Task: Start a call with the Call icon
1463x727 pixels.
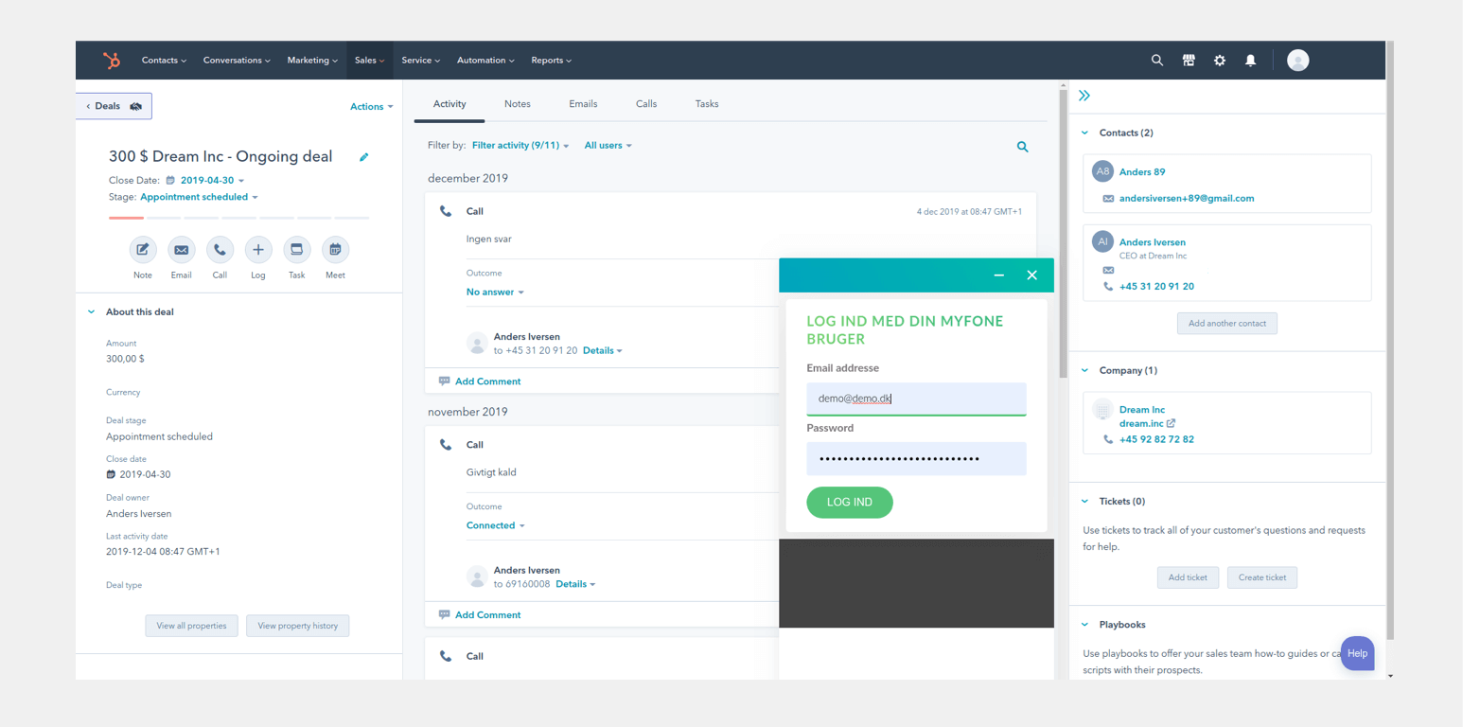Action: (x=220, y=250)
